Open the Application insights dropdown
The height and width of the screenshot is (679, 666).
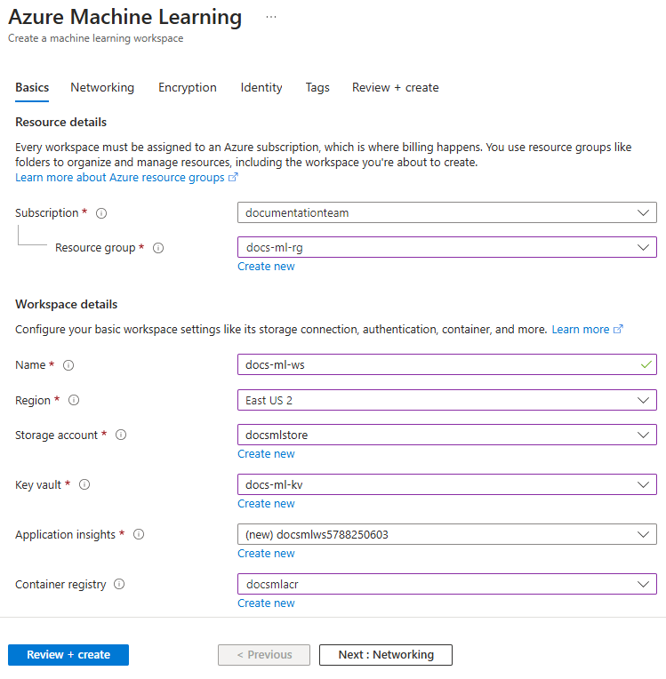pos(446,534)
